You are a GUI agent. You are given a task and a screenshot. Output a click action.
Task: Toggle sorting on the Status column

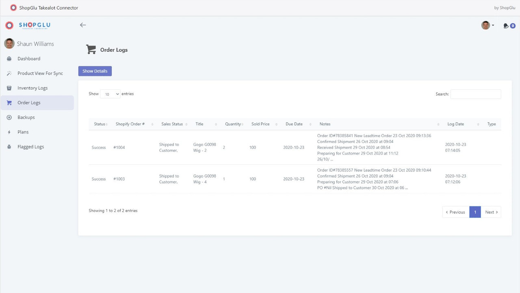100,124
